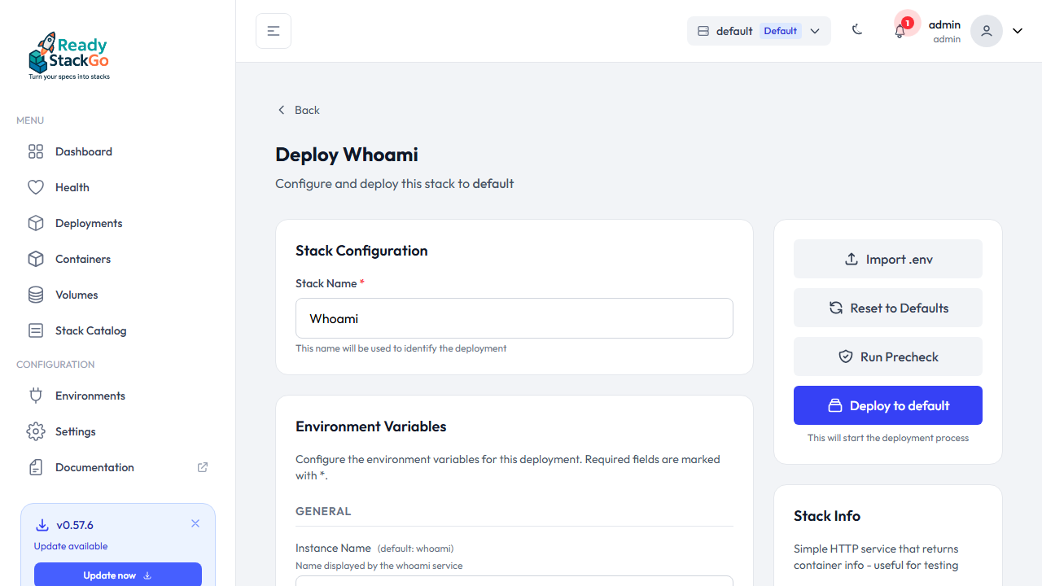Open the Documentation external link
Viewport: 1042px width, 586px height.
94,467
